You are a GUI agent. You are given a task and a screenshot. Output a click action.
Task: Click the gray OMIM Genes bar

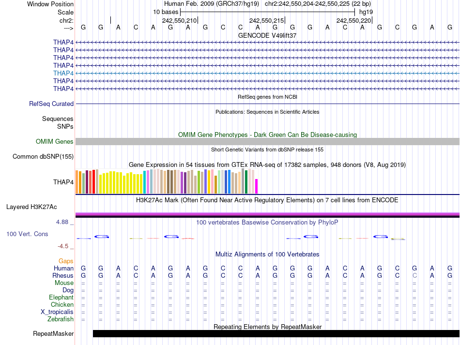(267, 141)
